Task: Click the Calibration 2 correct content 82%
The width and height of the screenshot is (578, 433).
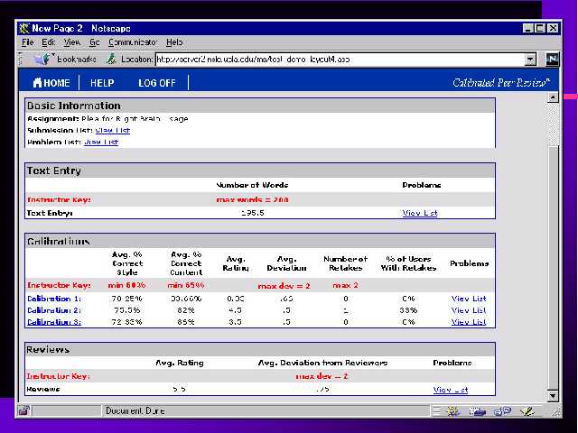Action: pyautogui.click(x=185, y=310)
